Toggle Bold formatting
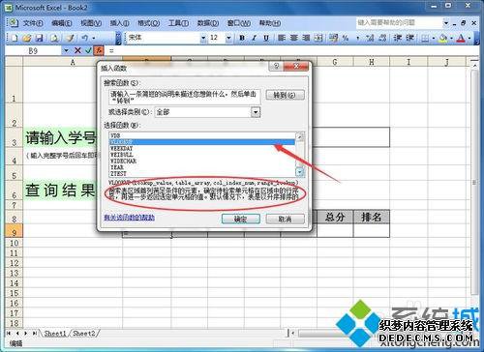This screenshot has height=352, width=484. click(242, 38)
